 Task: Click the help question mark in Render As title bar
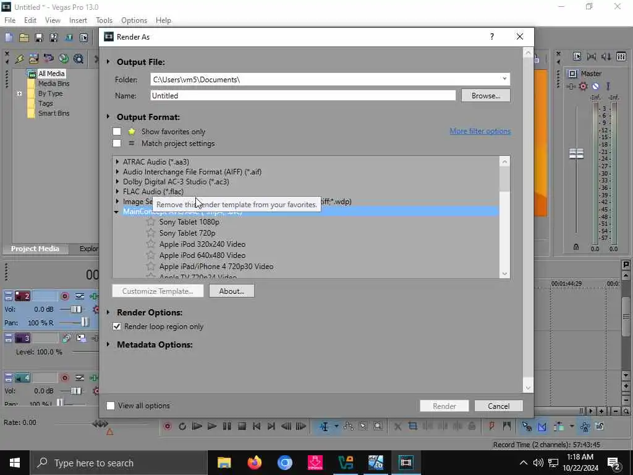tap(491, 36)
